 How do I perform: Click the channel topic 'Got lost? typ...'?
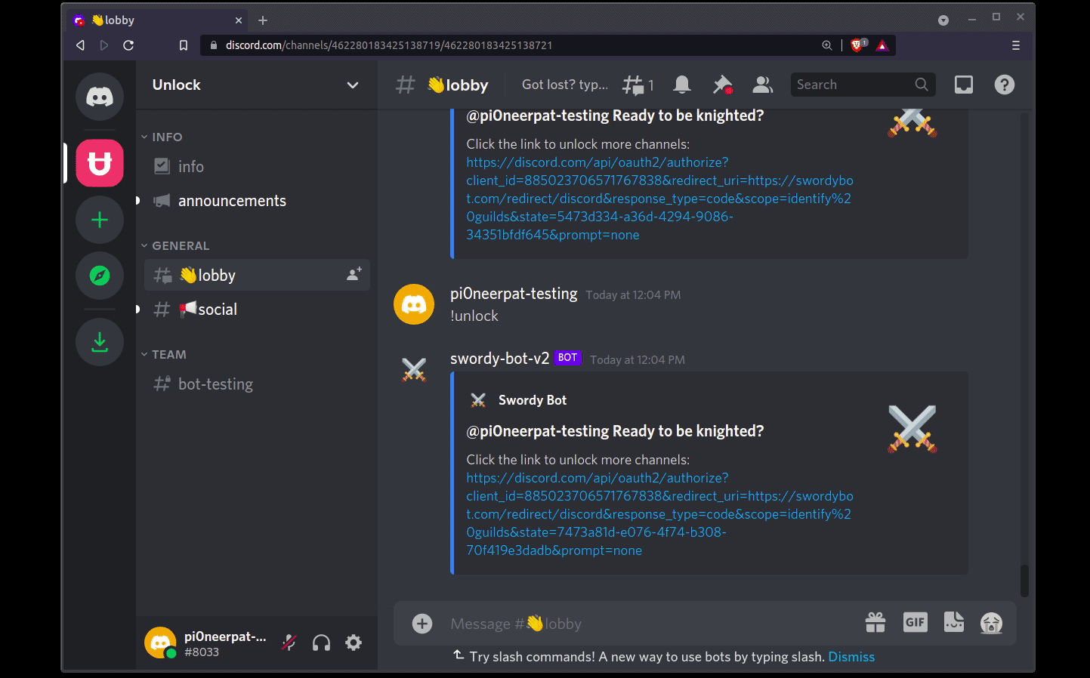(565, 85)
